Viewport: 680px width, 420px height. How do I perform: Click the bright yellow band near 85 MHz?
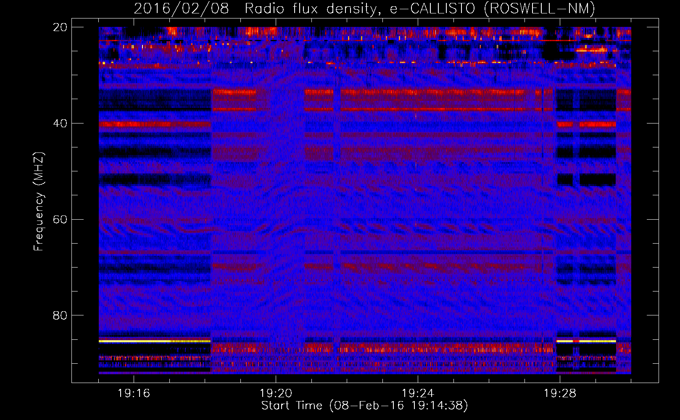[x=155, y=341]
